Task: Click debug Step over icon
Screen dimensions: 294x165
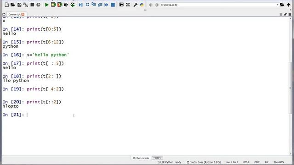Action: click(x=87, y=5)
